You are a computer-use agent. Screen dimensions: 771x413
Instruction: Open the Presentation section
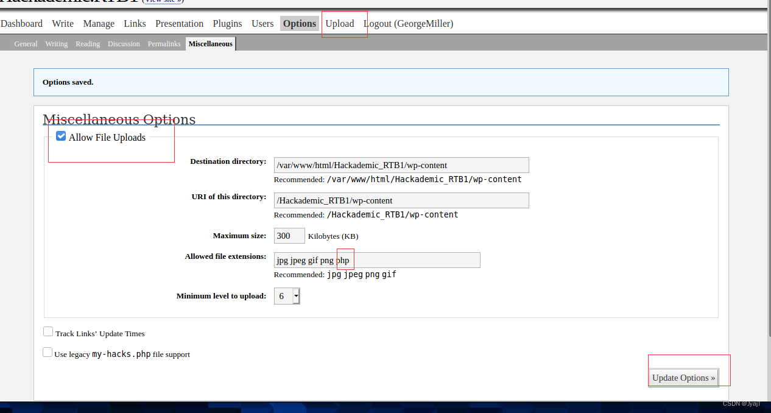179,23
